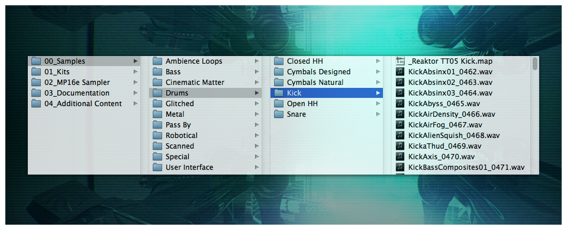Expand 00_Samples using its arrow
The width and height of the screenshot is (567, 230).
(x=136, y=61)
